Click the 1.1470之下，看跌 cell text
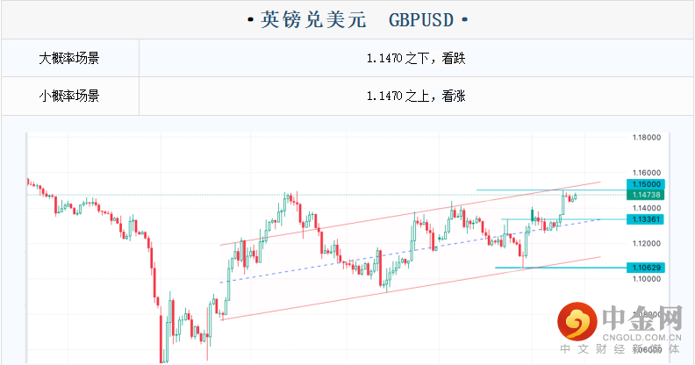 pos(416,59)
